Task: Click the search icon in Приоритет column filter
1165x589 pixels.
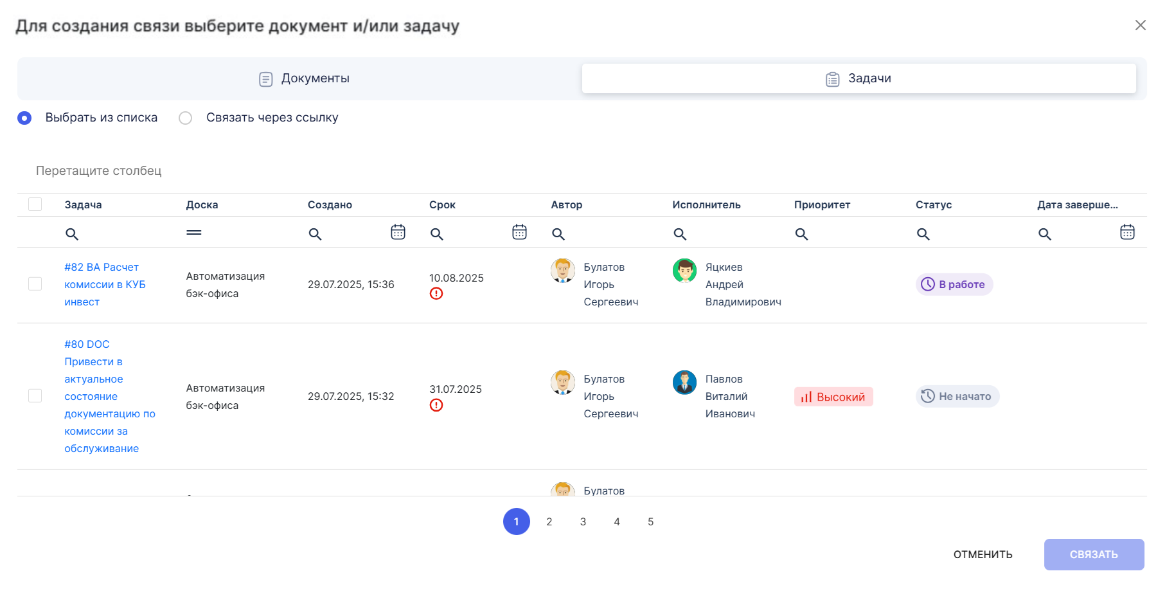Action: [x=801, y=234]
